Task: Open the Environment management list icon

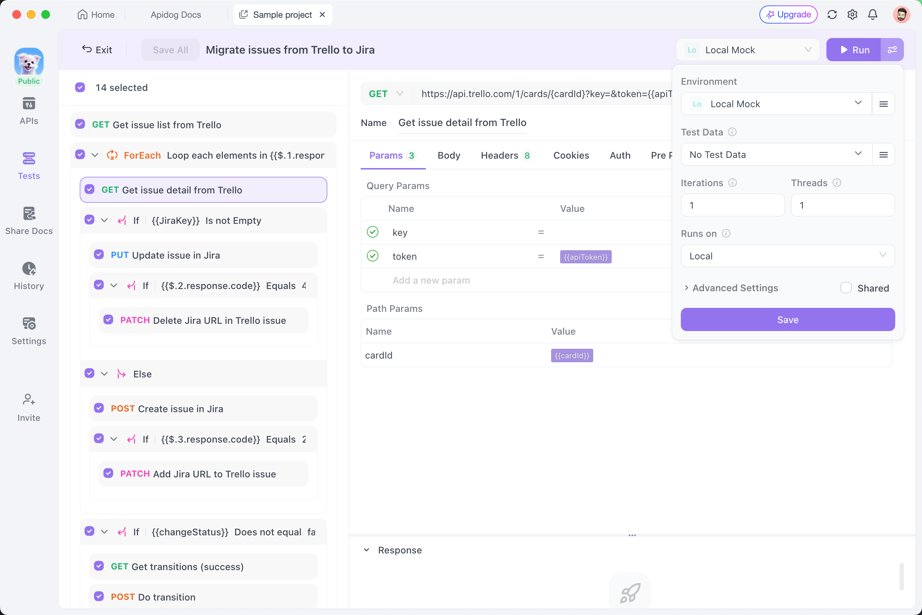Action: [x=883, y=104]
